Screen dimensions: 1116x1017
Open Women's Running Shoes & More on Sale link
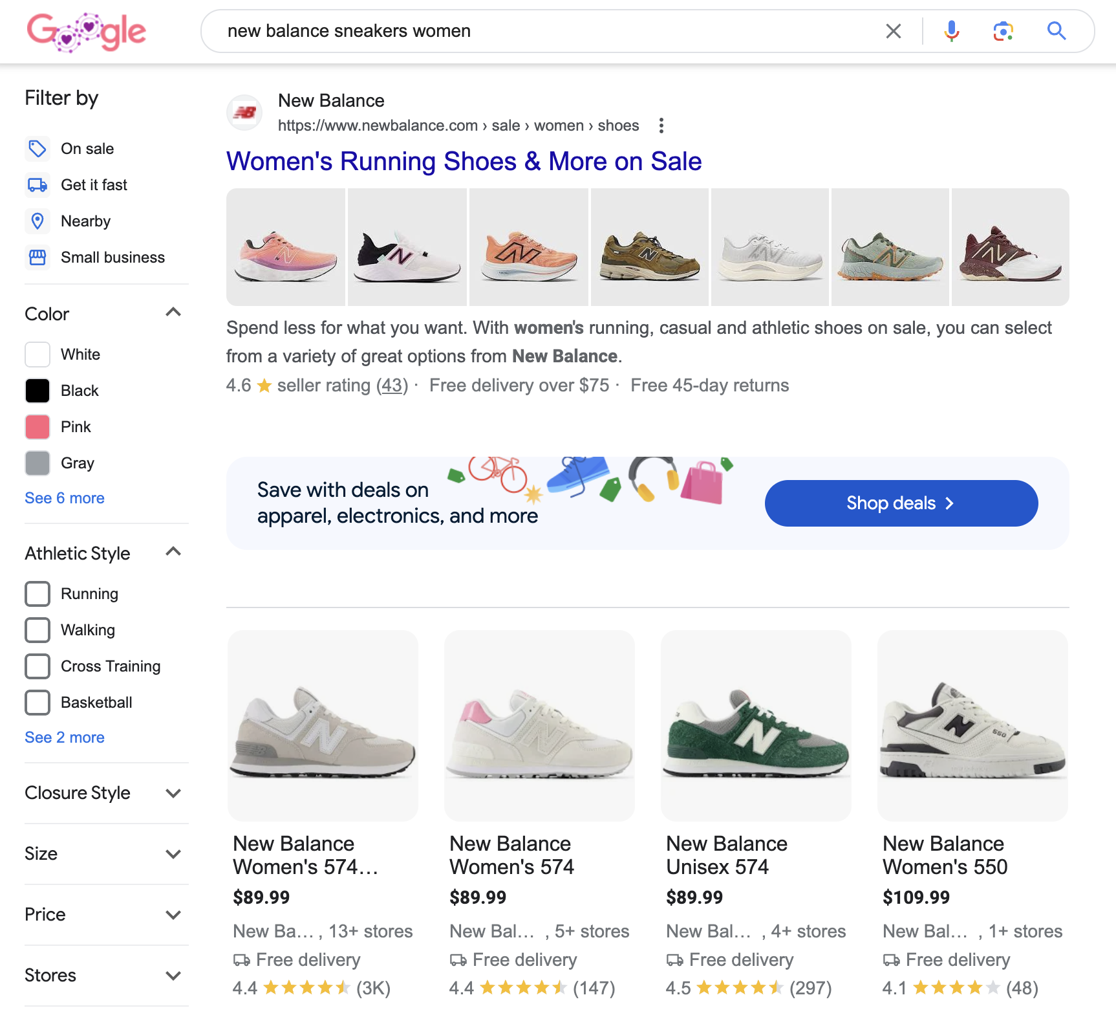coord(464,162)
